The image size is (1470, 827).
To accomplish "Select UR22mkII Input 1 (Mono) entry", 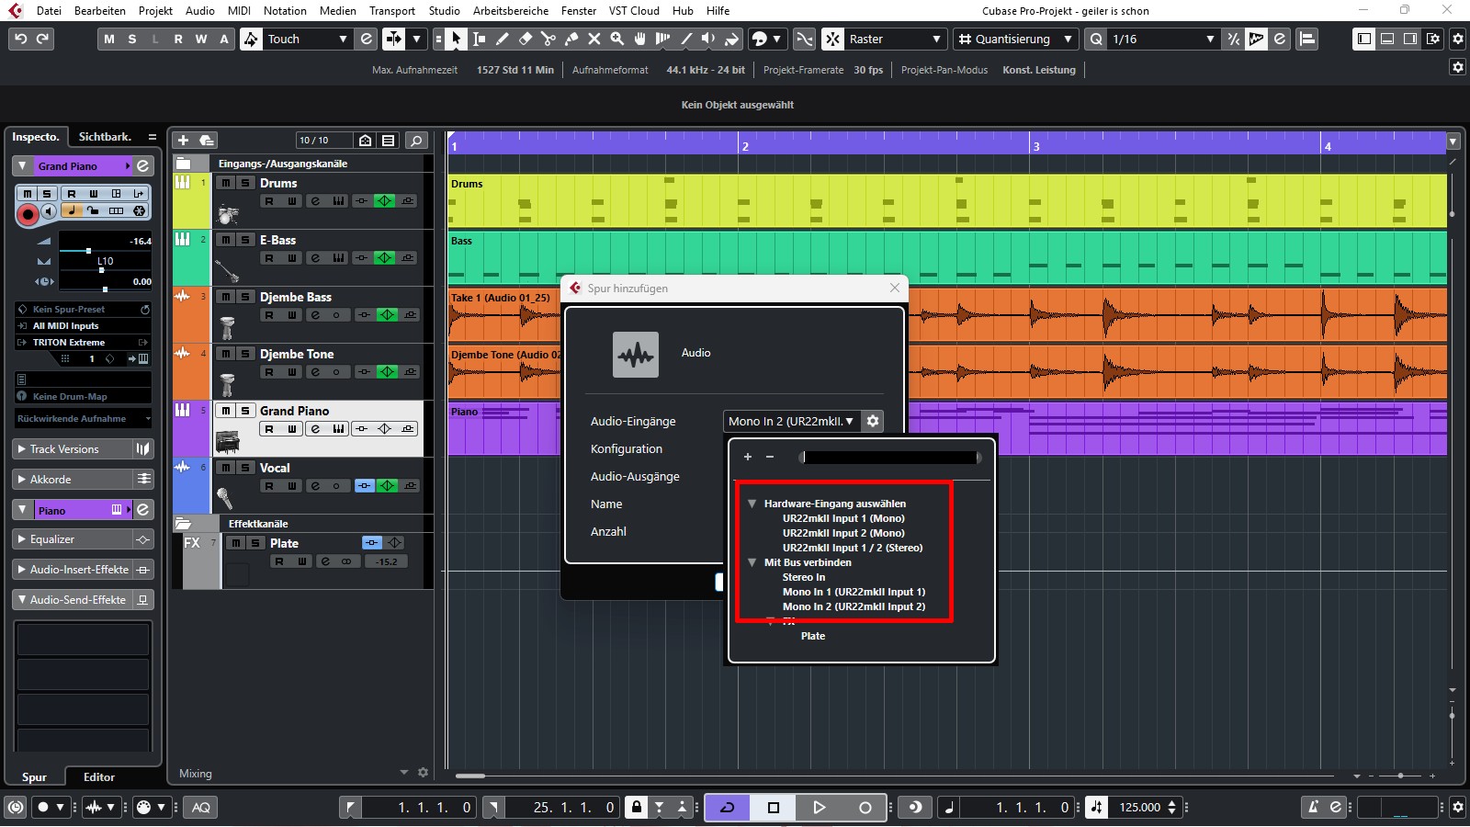I will pos(842,518).
